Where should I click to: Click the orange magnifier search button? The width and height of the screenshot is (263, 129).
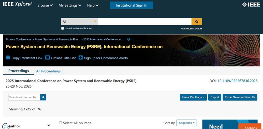(196, 21)
